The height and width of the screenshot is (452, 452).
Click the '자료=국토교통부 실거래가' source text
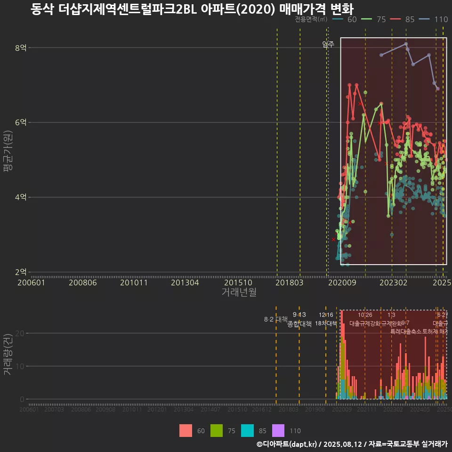coord(408,444)
